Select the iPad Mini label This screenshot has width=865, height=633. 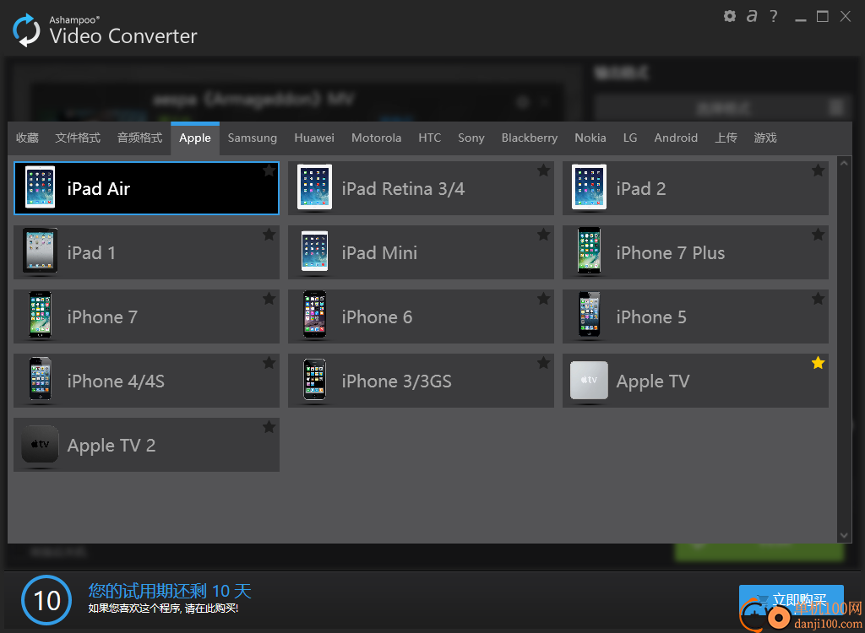click(x=379, y=253)
